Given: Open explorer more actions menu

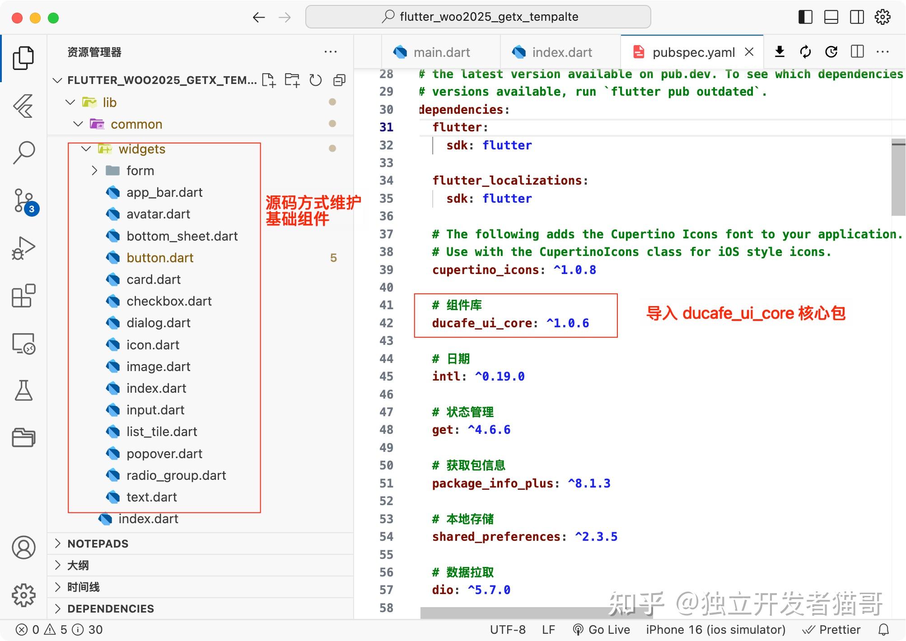Looking at the screenshot, I should 331,52.
